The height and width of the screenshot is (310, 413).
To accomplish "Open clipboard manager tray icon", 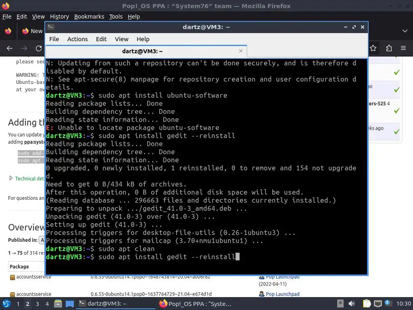I will click(367, 304).
